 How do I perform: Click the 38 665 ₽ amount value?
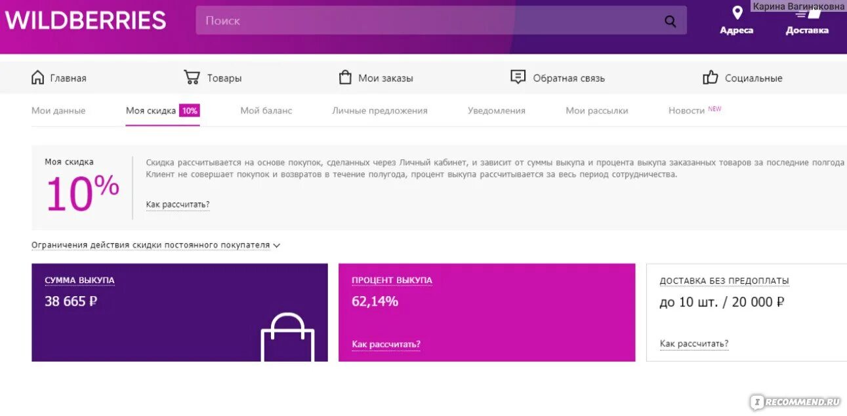[x=71, y=301]
